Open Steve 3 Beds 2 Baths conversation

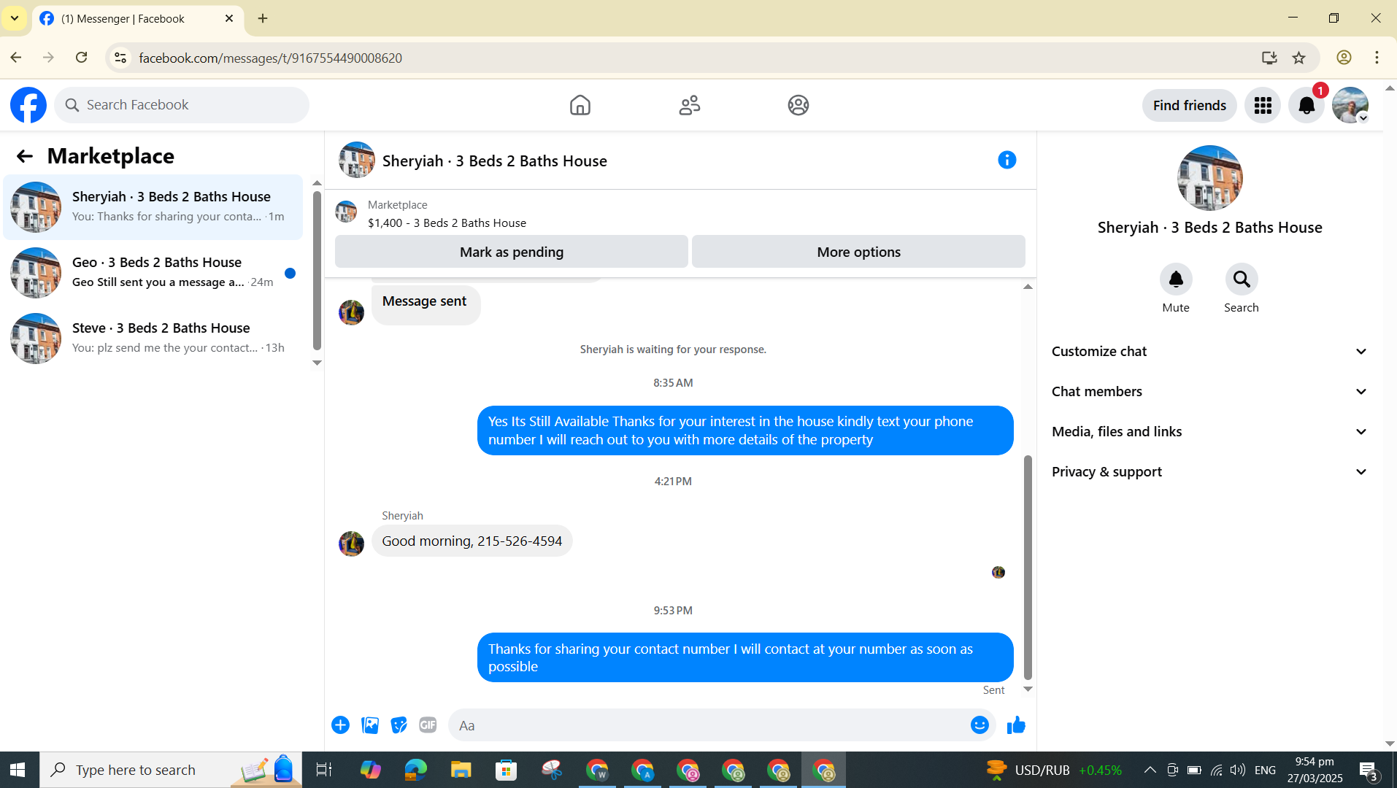153,339
